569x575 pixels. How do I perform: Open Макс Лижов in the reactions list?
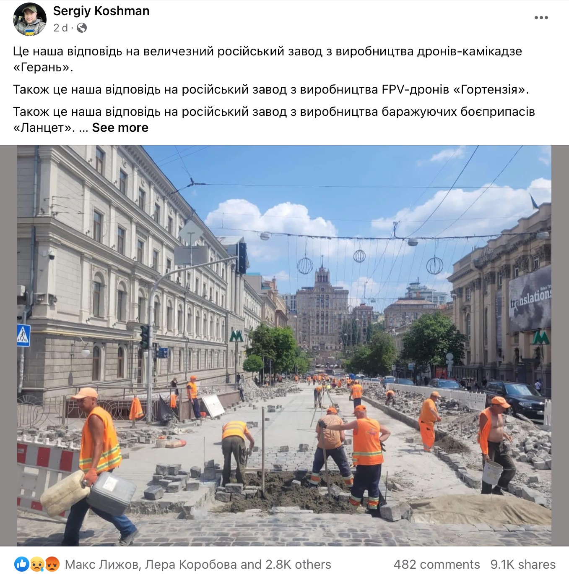(x=103, y=564)
